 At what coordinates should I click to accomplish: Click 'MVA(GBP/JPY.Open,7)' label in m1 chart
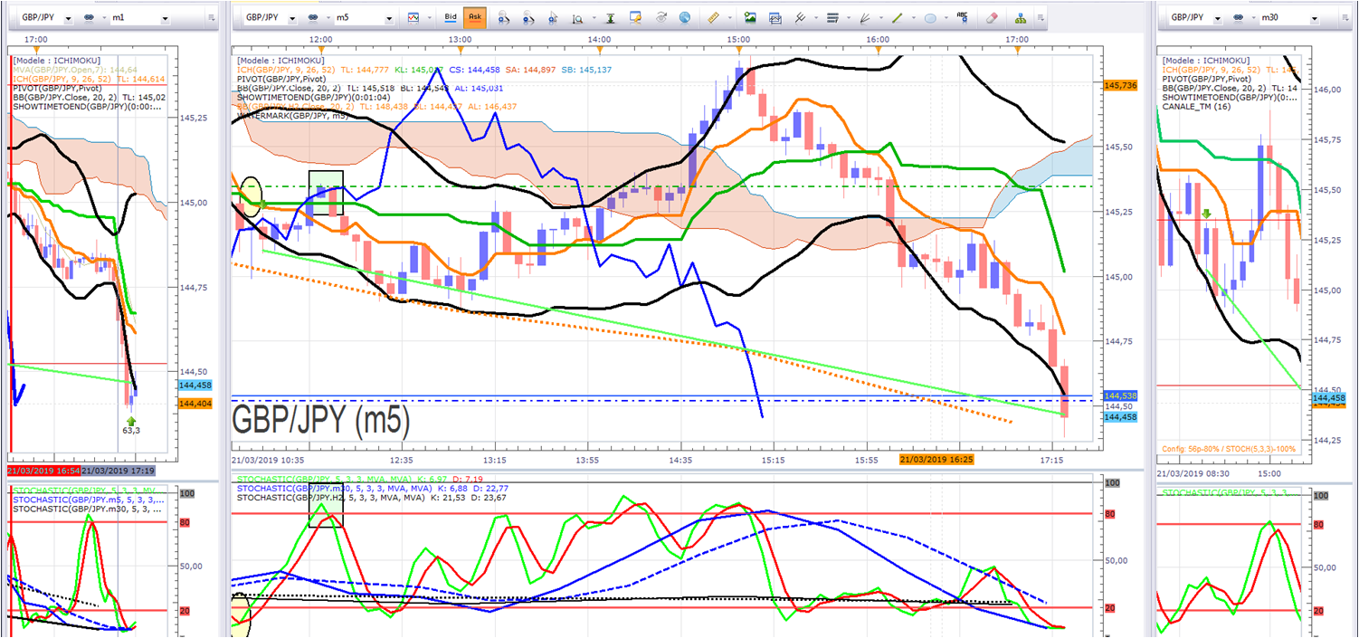[x=61, y=70]
